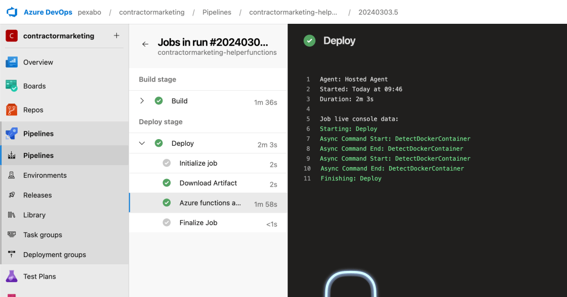The width and height of the screenshot is (567, 297).
Task: Click contractormarketing-helperfunctions pipeline subtitle
Action: [x=217, y=53]
